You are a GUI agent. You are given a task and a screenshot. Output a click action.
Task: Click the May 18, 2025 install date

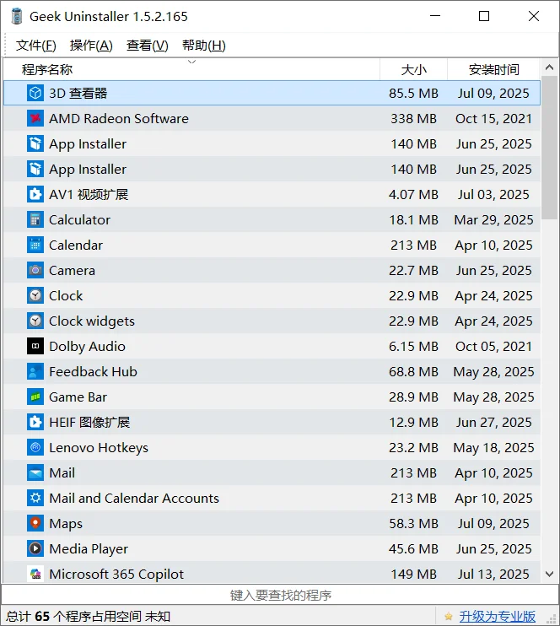pos(493,447)
